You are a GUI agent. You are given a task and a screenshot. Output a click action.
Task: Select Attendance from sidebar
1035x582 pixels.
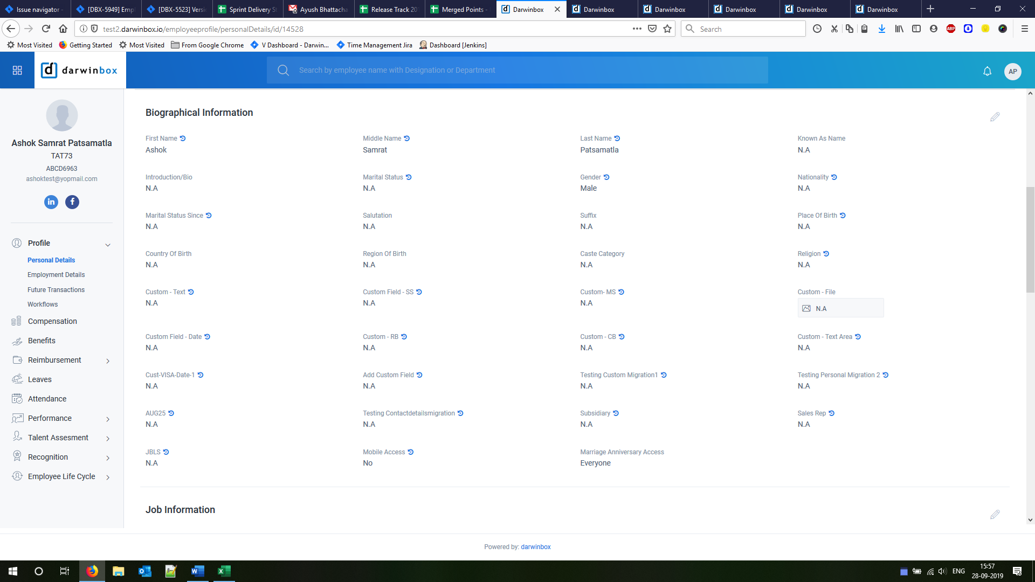click(x=47, y=399)
